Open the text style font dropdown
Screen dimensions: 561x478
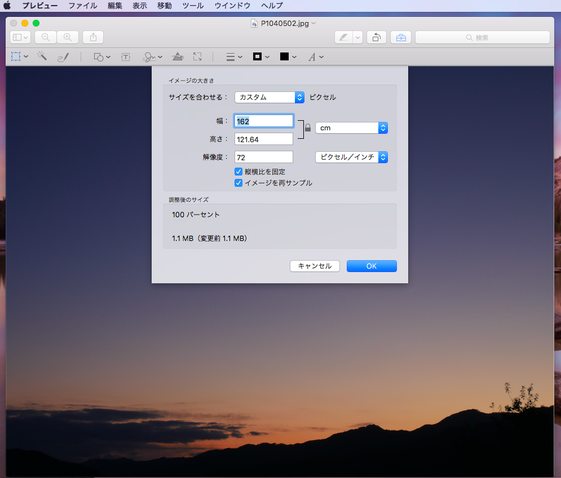click(x=316, y=57)
